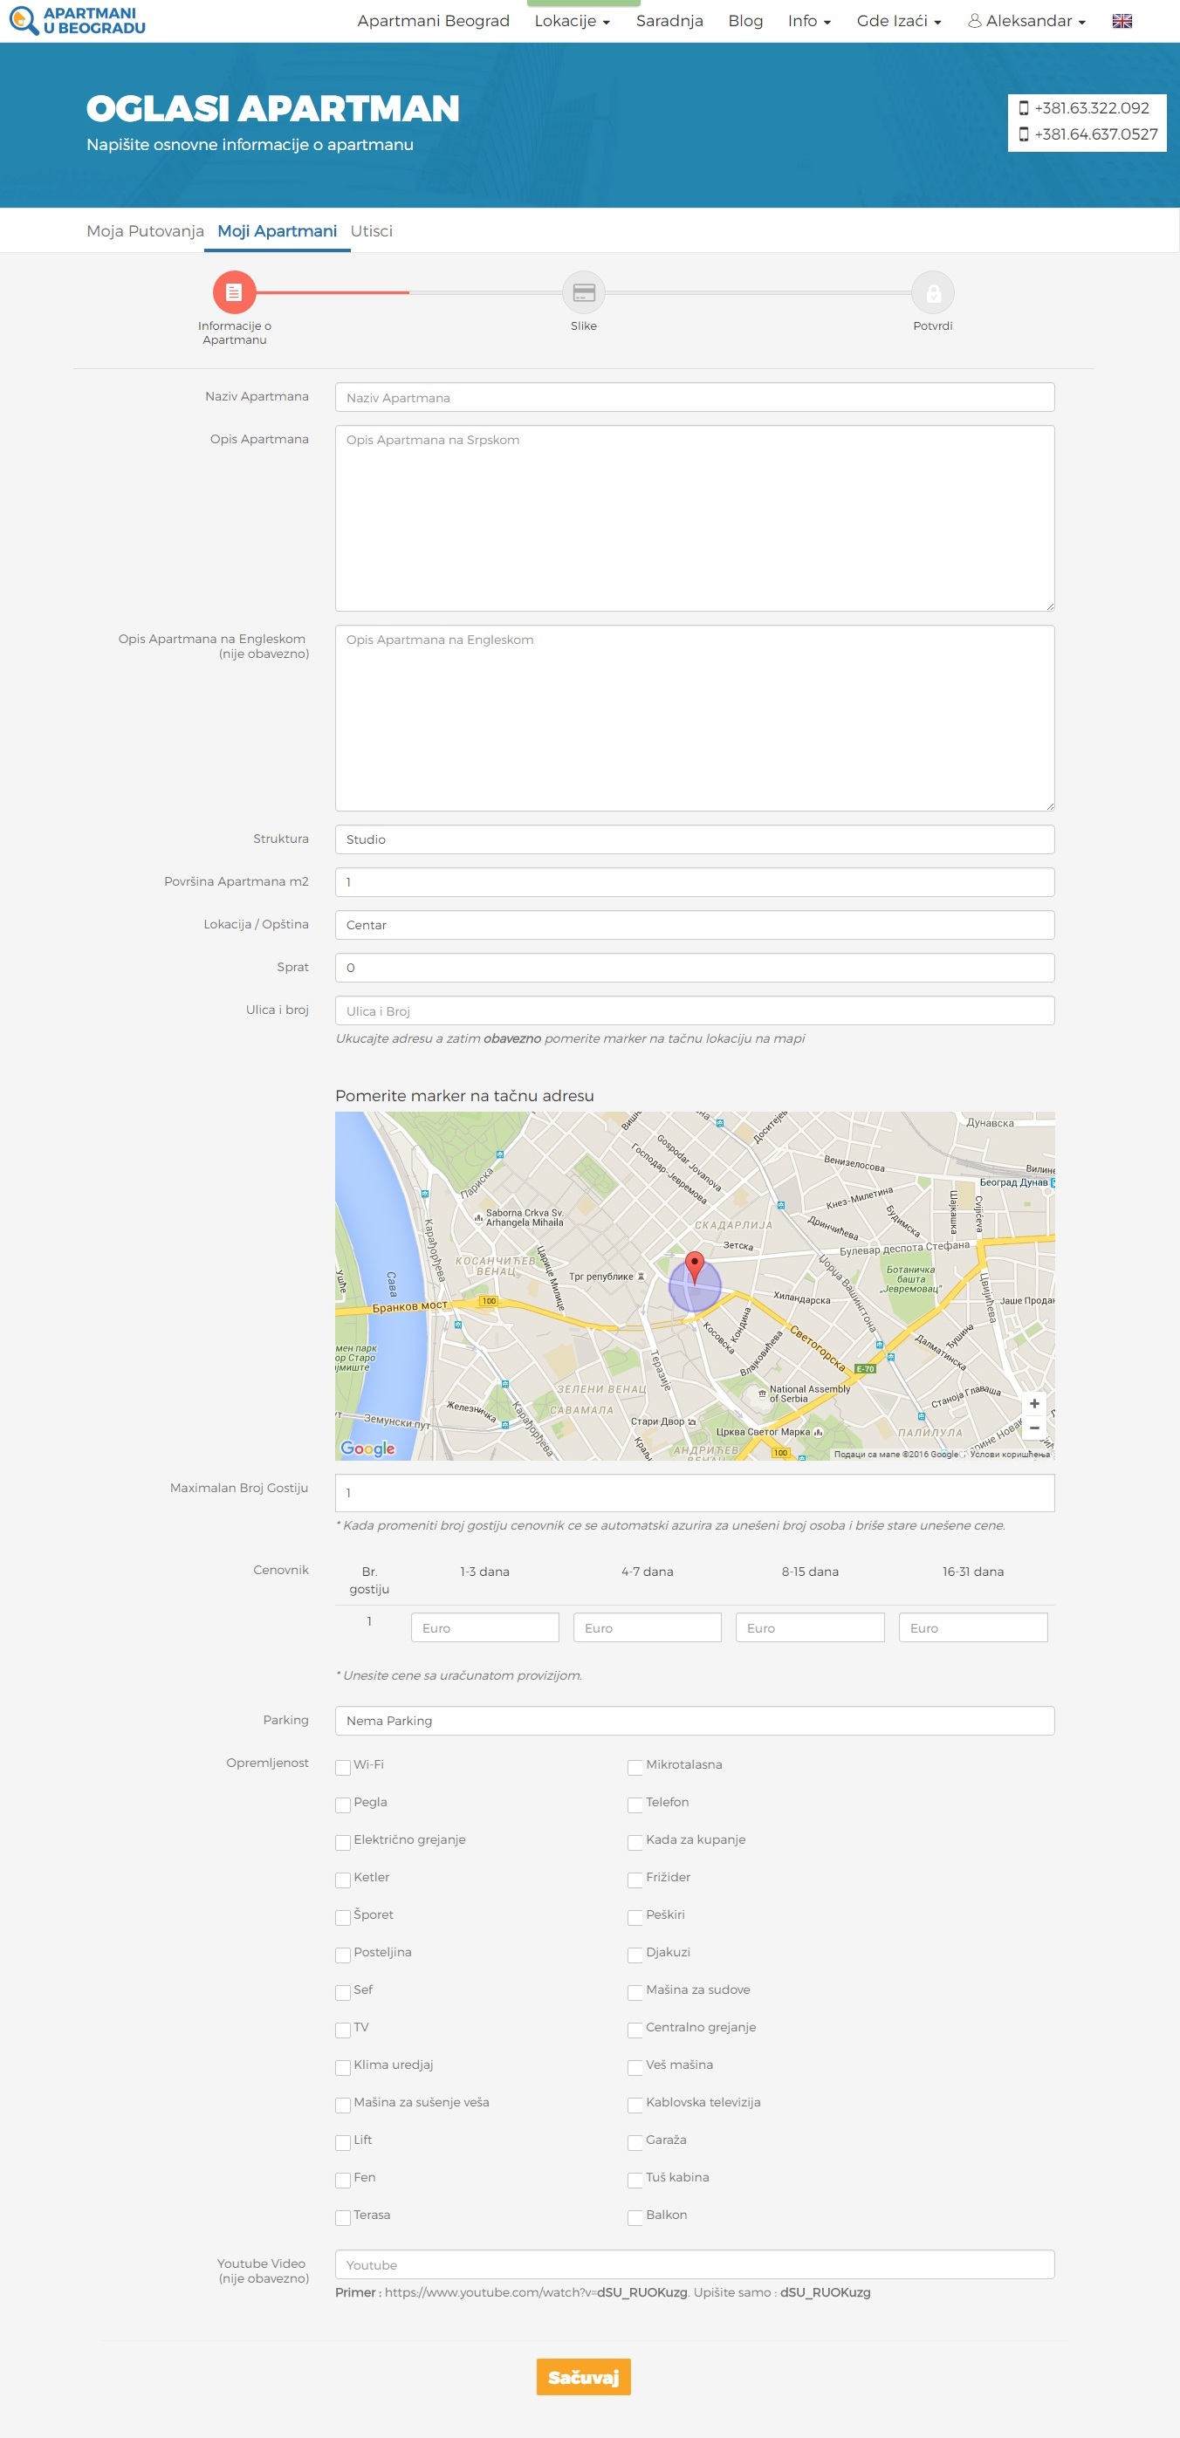Enable the Wi-Fi checkbox
Screen dimensions: 1180x2438
pyautogui.click(x=342, y=1767)
